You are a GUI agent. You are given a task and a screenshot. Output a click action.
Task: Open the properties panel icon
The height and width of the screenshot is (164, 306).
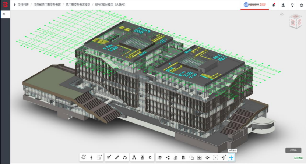coord(142,157)
